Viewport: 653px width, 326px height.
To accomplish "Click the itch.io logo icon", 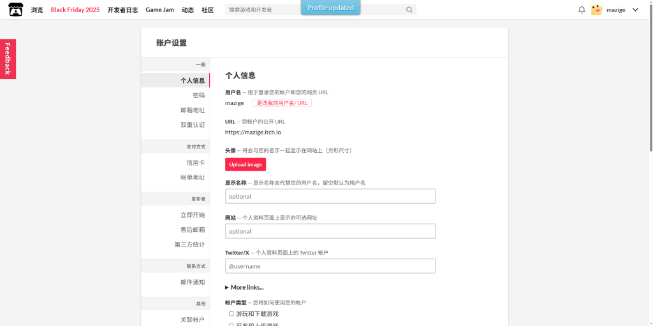I will (15, 10).
